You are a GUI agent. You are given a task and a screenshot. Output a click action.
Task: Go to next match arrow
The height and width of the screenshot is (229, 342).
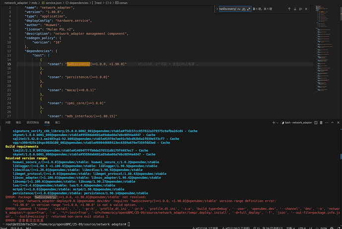[295, 9]
